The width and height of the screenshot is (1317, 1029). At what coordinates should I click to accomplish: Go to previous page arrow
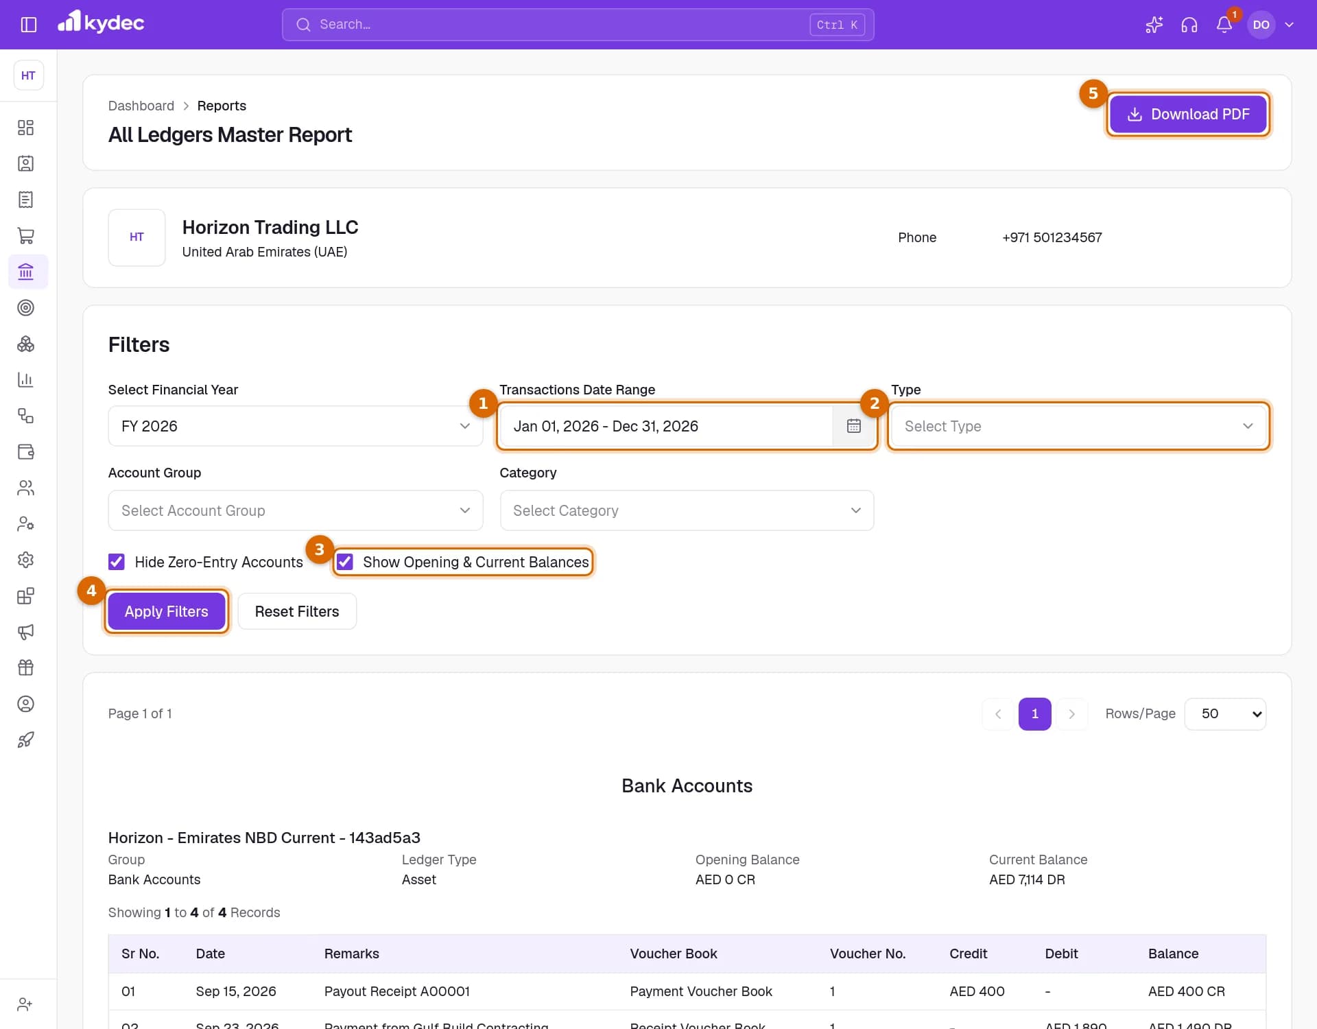pos(998,714)
